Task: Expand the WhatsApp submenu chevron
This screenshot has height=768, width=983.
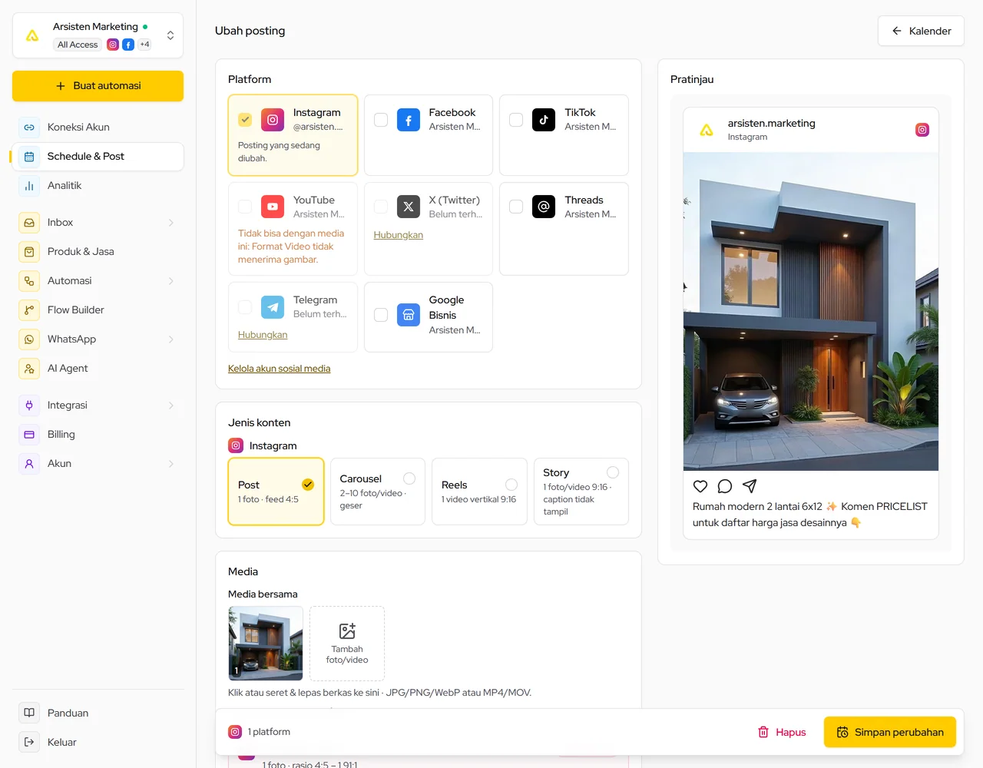Action: [170, 339]
